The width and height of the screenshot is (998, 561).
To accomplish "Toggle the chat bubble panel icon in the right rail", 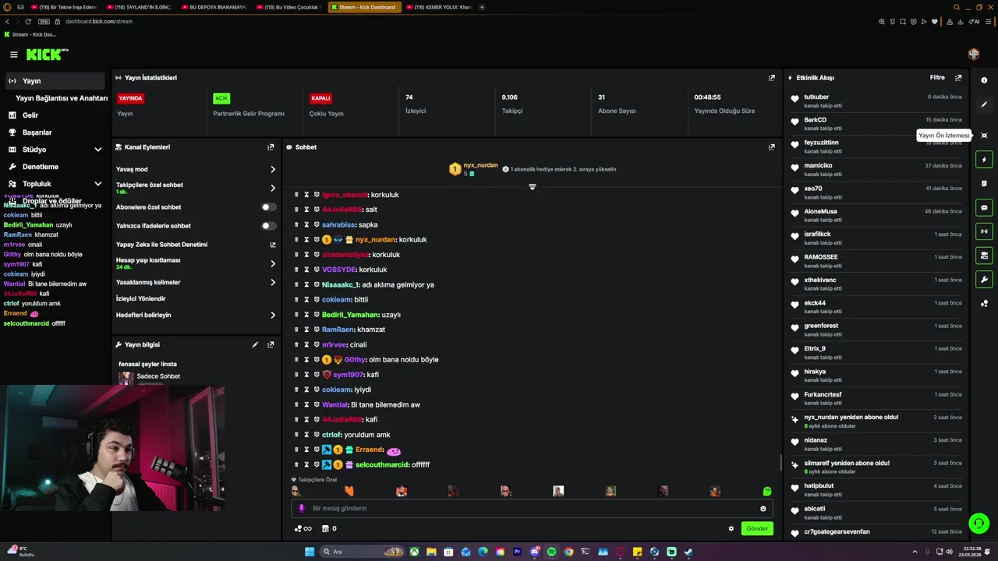I will pos(984,208).
